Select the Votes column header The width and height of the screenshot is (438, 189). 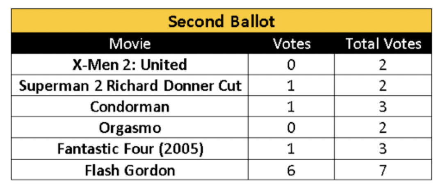tap(291, 43)
